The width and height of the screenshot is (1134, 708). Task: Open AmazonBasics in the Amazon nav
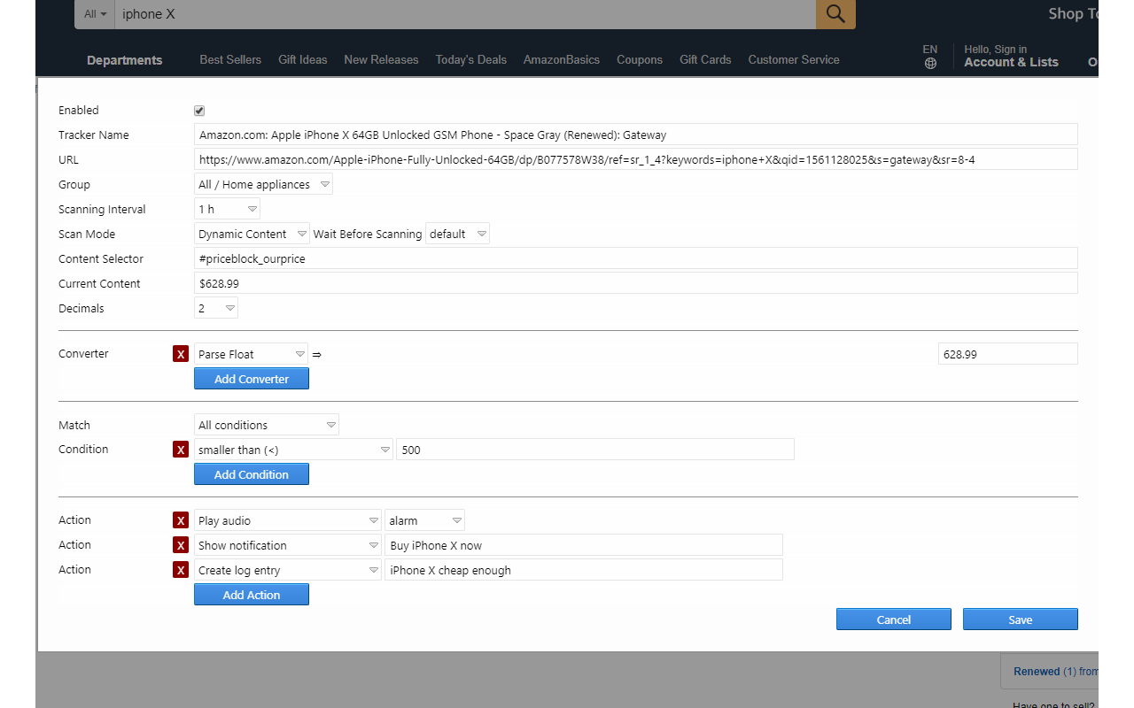[562, 59]
